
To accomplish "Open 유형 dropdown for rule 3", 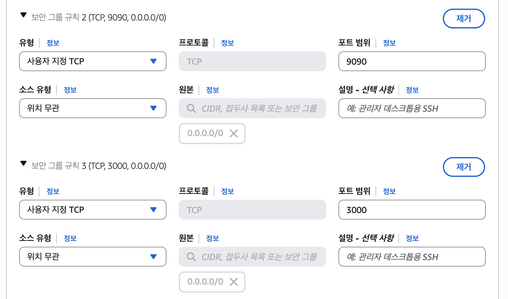I will [93, 210].
